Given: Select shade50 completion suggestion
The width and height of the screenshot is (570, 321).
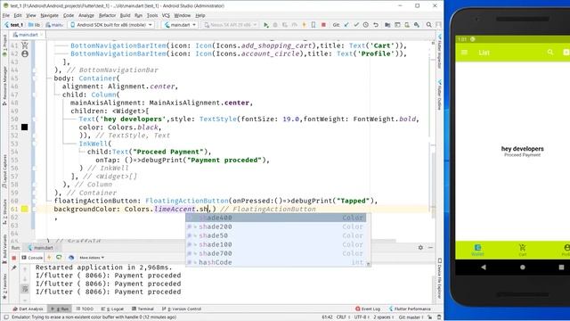Looking at the screenshot, I should point(276,235).
